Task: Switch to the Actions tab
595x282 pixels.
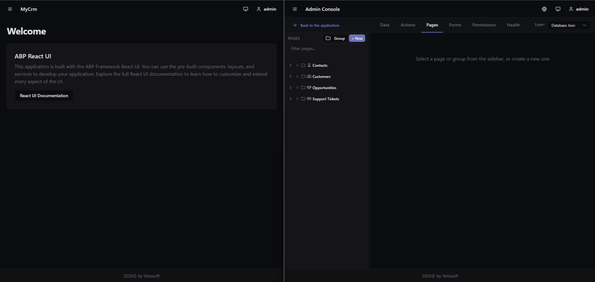Action: tap(408, 25)
